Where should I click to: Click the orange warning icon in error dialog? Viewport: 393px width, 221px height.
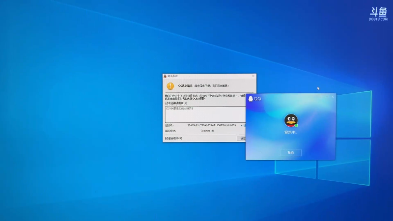click(x=170, y=86)
